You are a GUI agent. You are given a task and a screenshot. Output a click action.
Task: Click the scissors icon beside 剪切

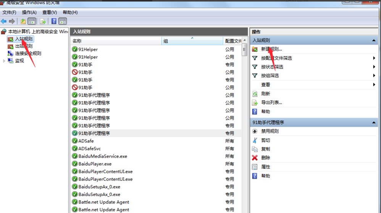coord(255,140)
